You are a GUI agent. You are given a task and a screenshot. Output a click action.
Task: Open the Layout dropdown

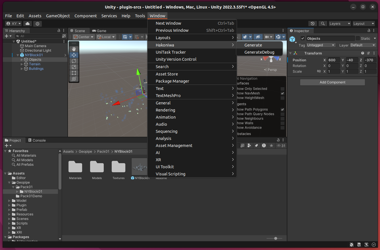point(364,24)
